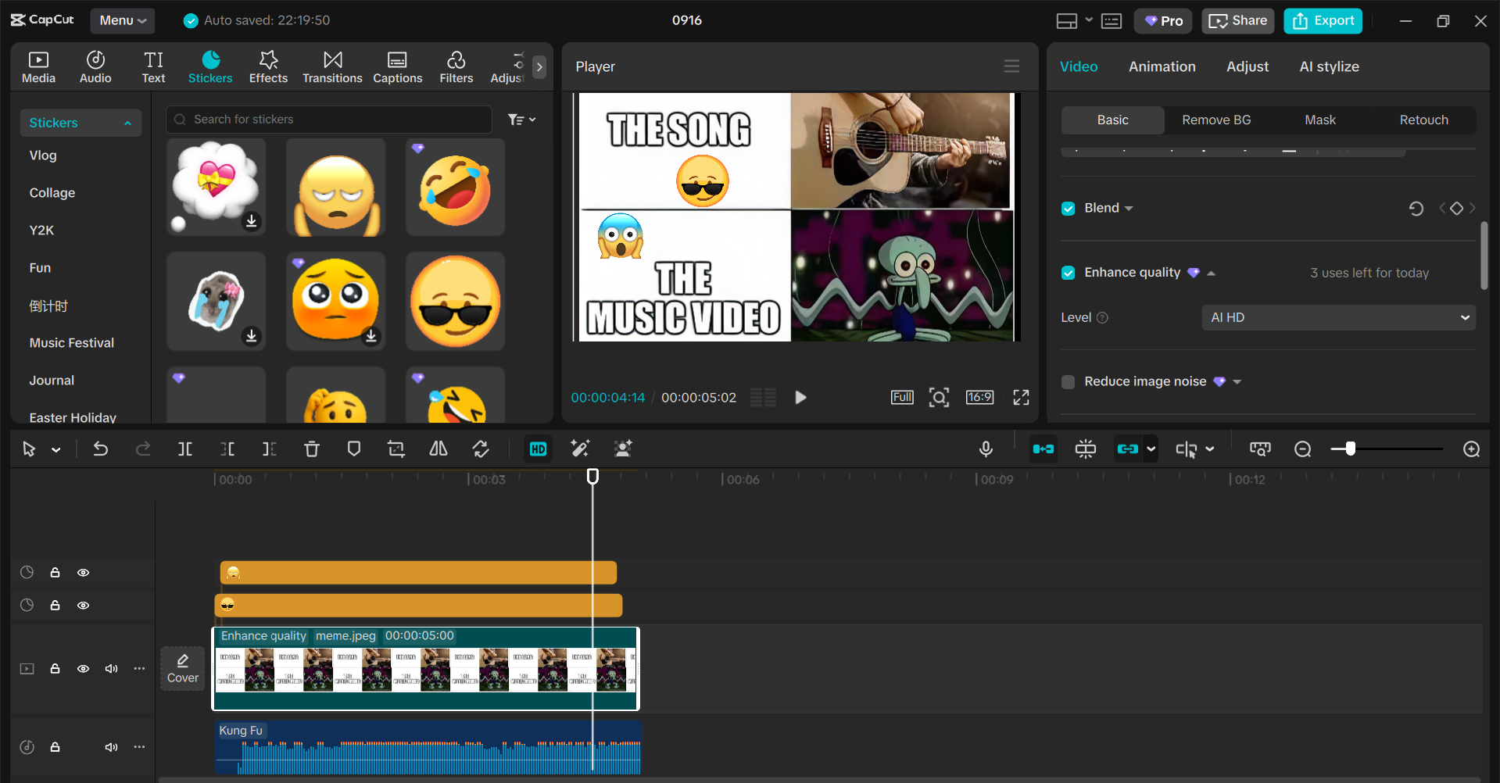Viewport: 1500px width, 783px height.
Task: Mute the Kung Fu audio track
Action: (111, 747)
